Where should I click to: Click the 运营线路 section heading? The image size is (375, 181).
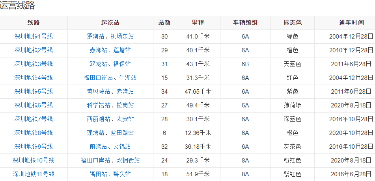[17, 6]
